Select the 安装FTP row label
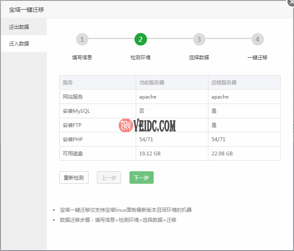This screenshot has width=294, height=251. pos(72,125)
